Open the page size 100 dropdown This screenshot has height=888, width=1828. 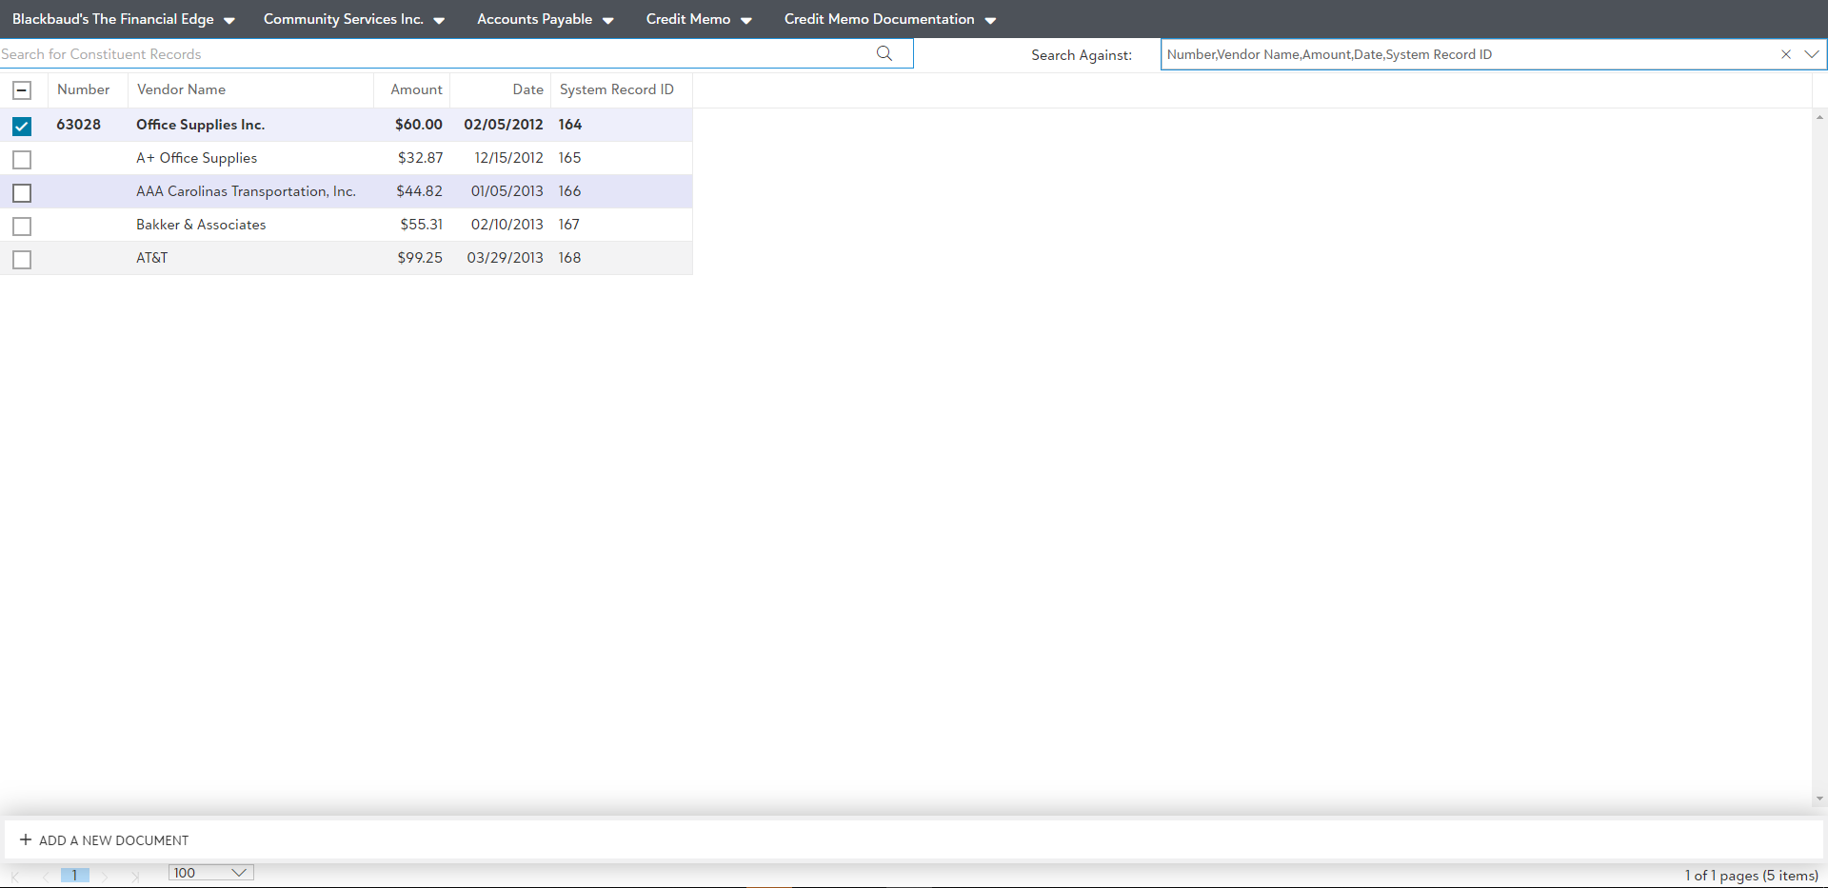coord(210,873)
